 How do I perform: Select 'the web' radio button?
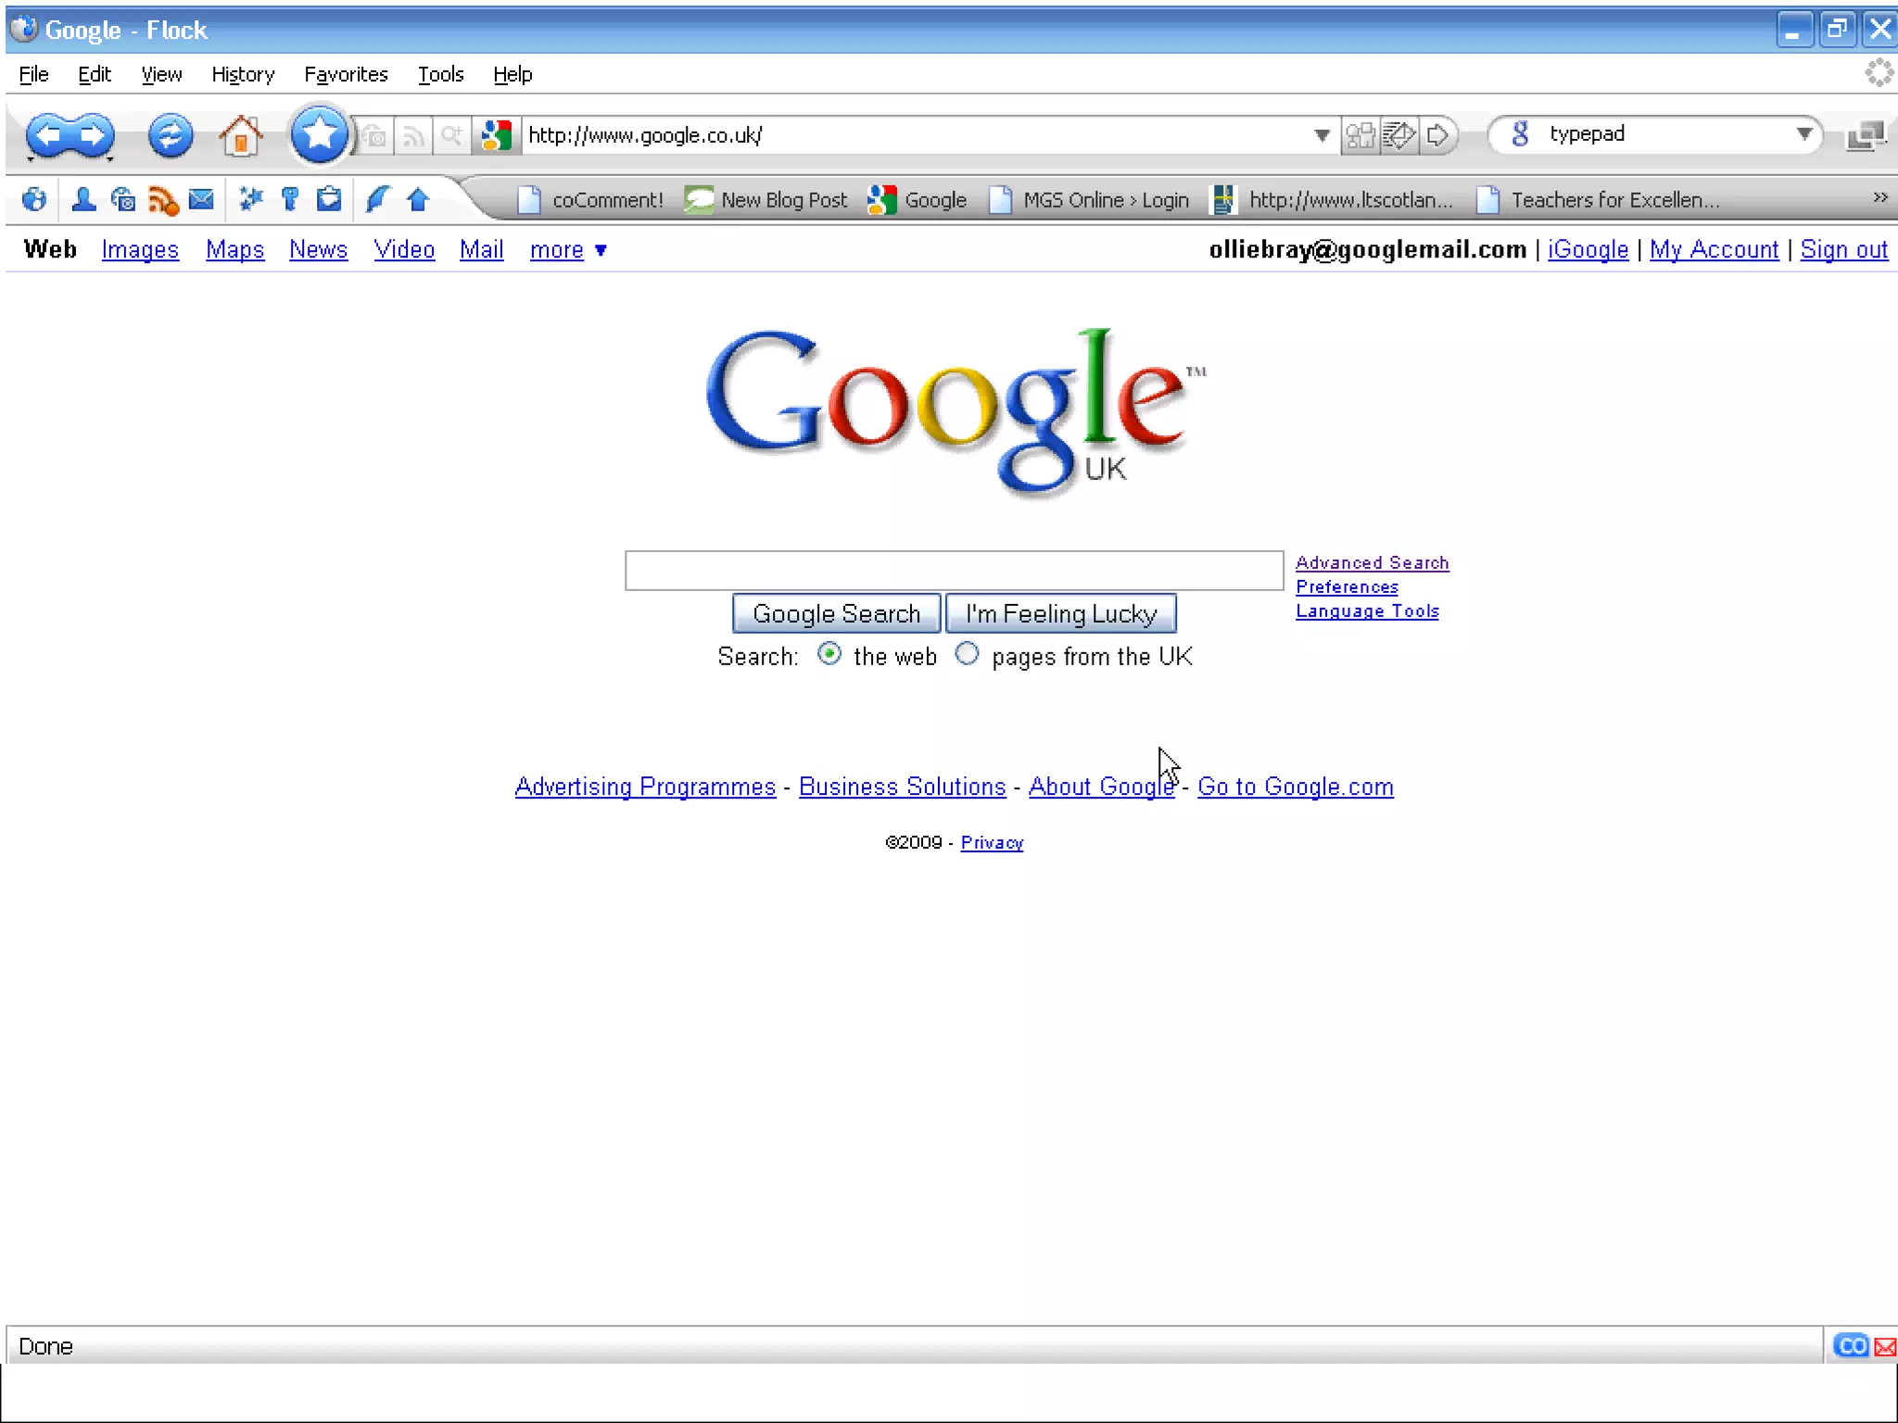829,654
